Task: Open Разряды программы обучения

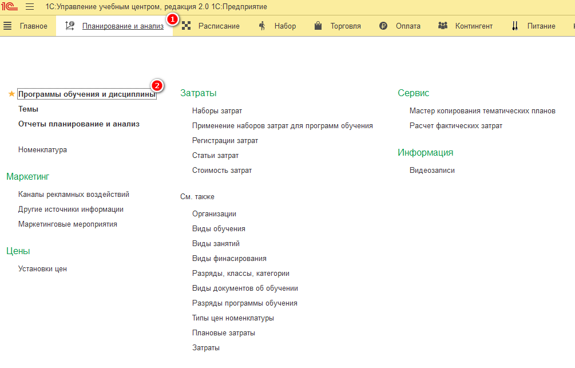Action: (x=245, y=303)
